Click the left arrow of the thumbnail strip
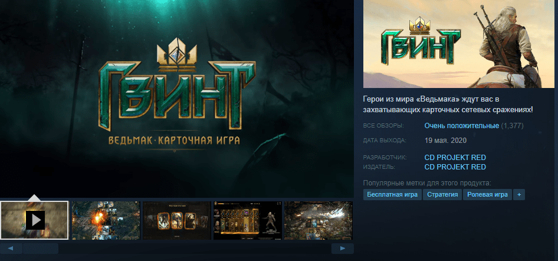 [x=10, y=248]
